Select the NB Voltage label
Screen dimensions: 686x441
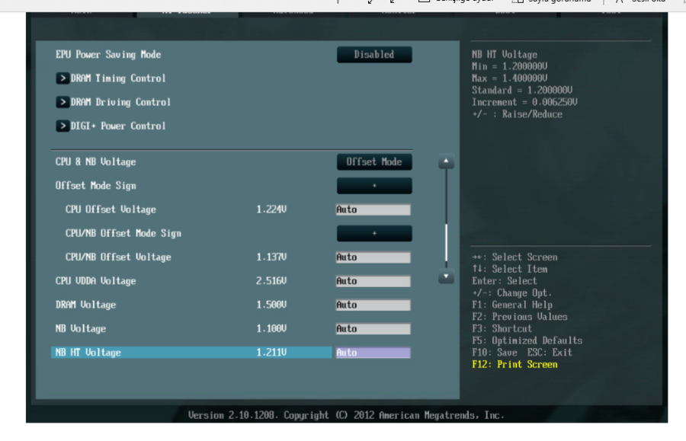81,329
